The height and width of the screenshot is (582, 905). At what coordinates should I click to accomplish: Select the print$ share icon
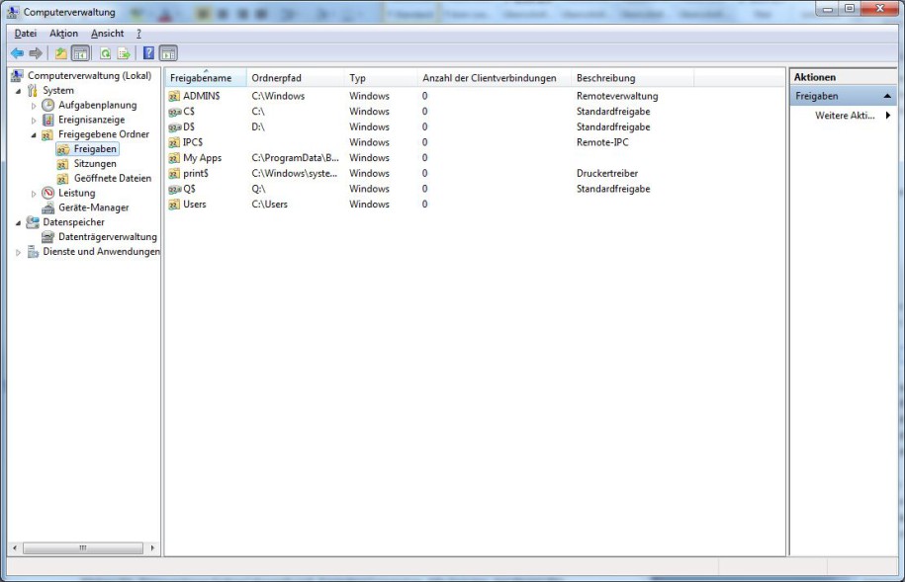click(174, 173)
